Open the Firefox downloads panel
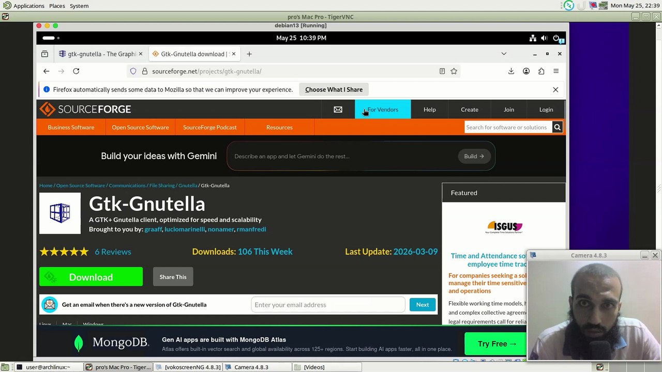 click(511, 71)
